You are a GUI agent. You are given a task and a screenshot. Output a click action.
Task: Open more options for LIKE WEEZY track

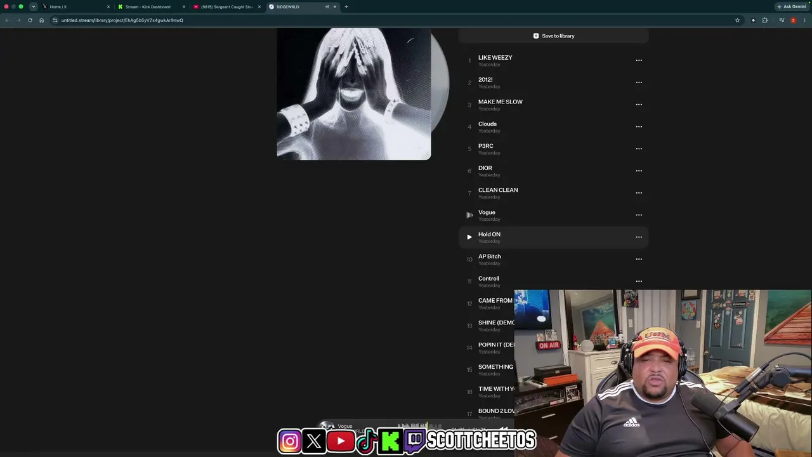pyautogui.click(x=639, y=60)
